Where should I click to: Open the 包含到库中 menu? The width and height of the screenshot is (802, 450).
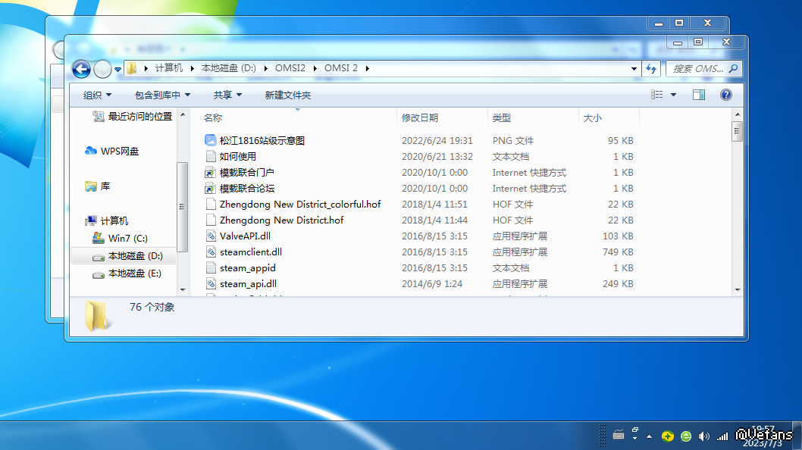click(x=162, y=95)
